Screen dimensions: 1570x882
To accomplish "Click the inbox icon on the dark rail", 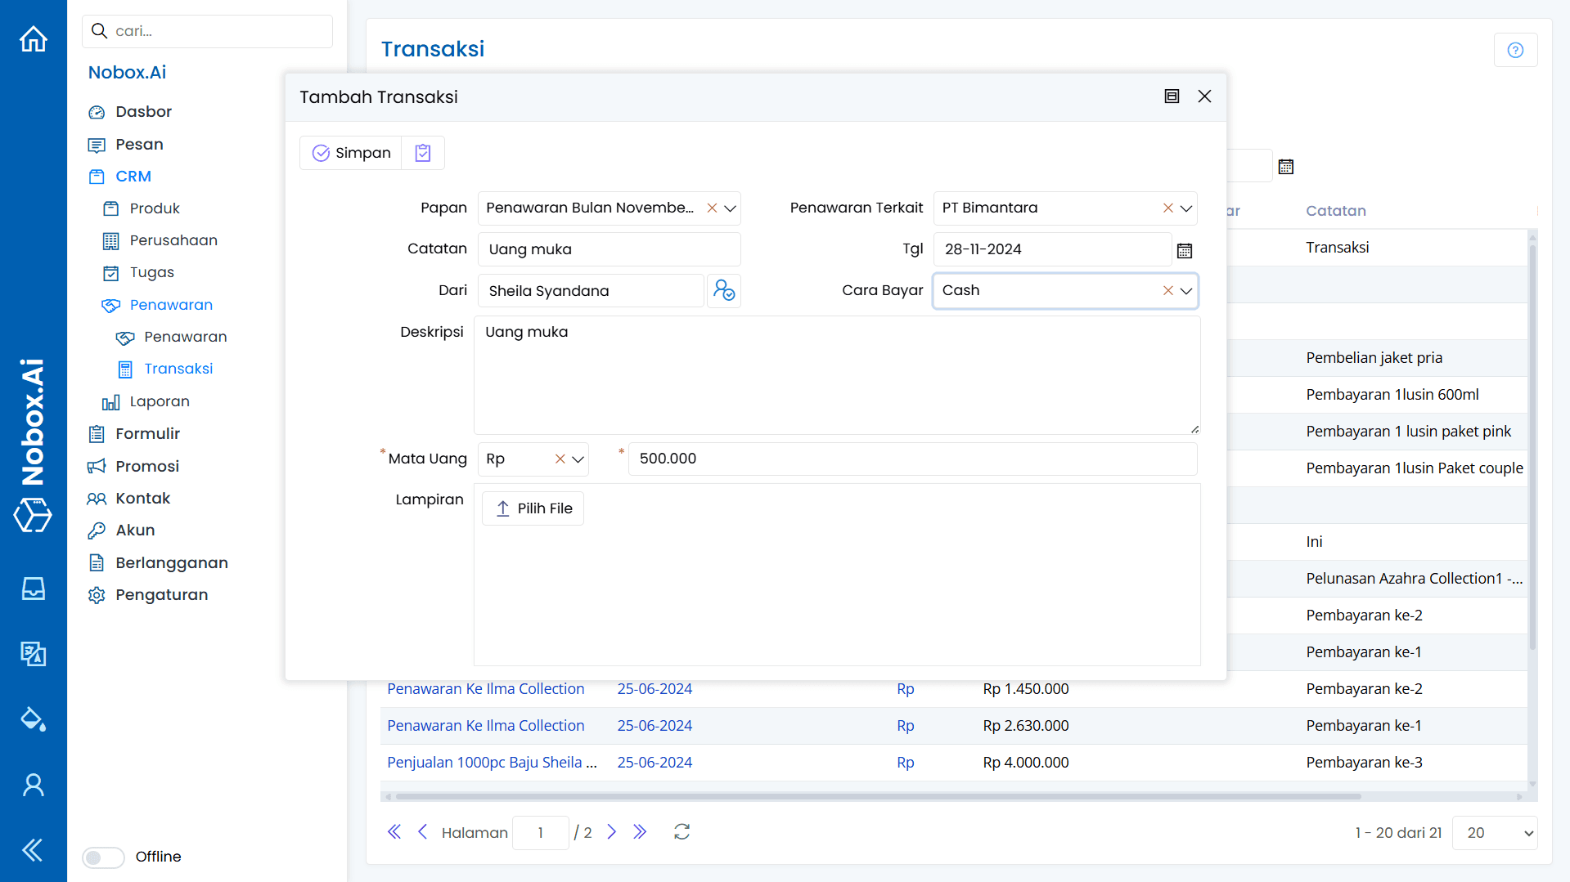I will click(33, 589).
